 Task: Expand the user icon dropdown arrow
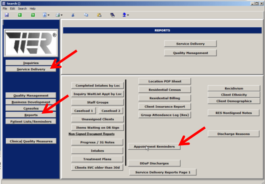[128, 15]
